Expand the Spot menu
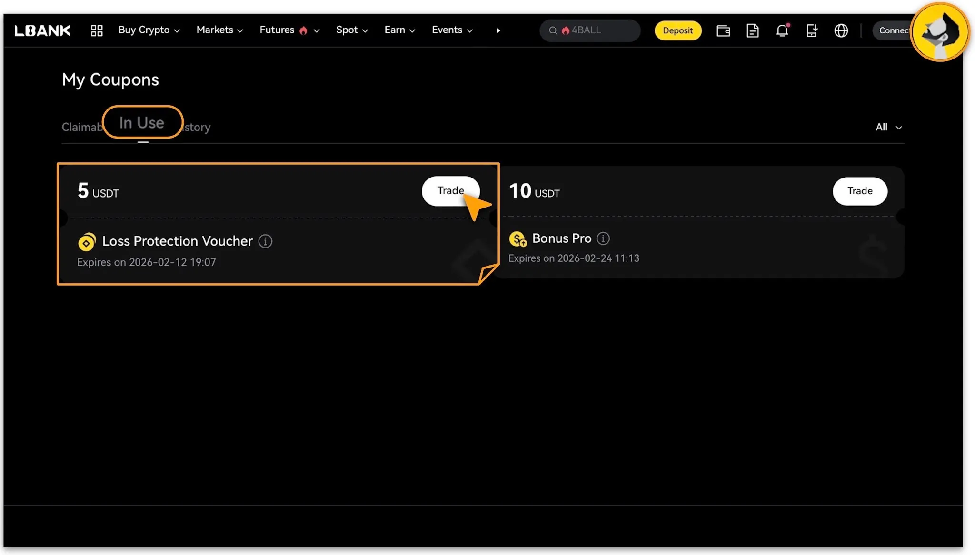Screen dimensions: 975x555 352,30
